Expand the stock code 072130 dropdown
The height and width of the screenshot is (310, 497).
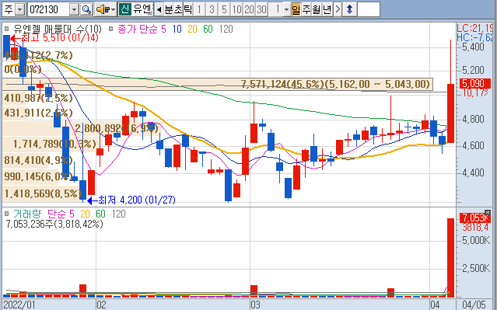point(74,9)
